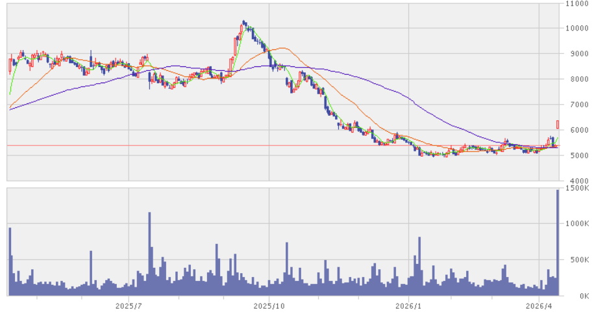
Task: Select the 7000 price axis label
Action: (576, 105)
